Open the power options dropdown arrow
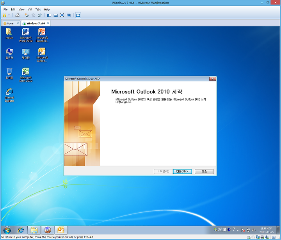Screen dimensions: 281x240 click(9, 15)
